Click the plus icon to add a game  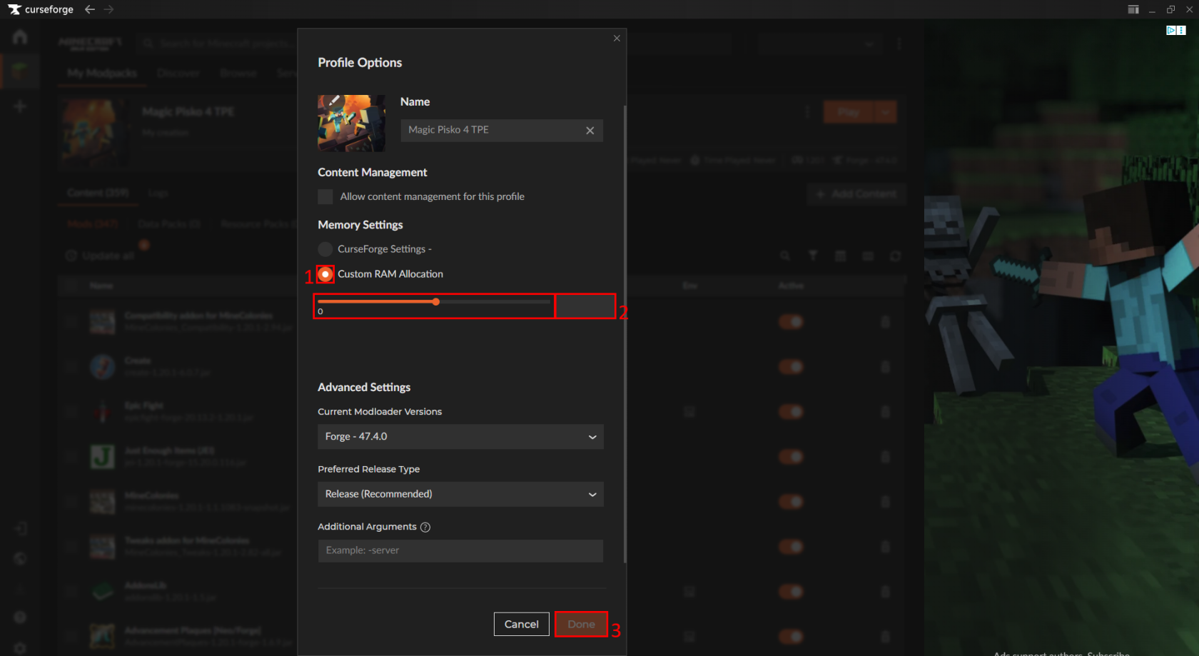click(19, 106)
